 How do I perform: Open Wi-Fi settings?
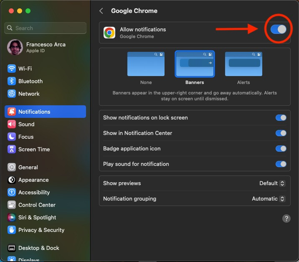point(45,69)
